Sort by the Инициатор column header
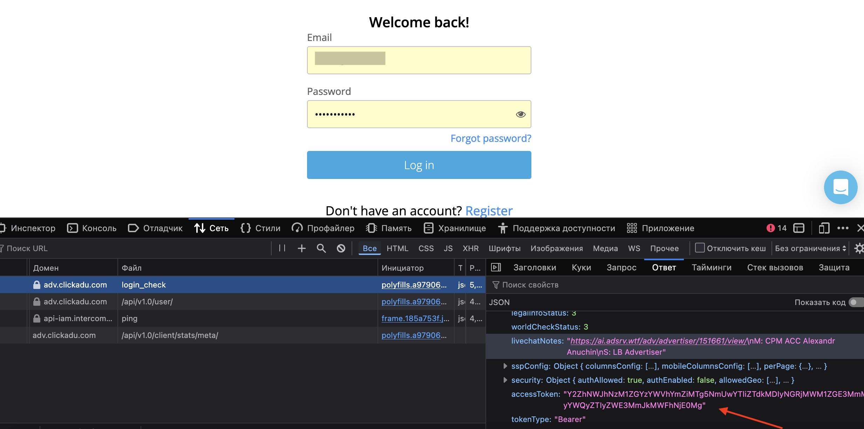The height and width of the screenshot is (429, 864). coord(416,268)
